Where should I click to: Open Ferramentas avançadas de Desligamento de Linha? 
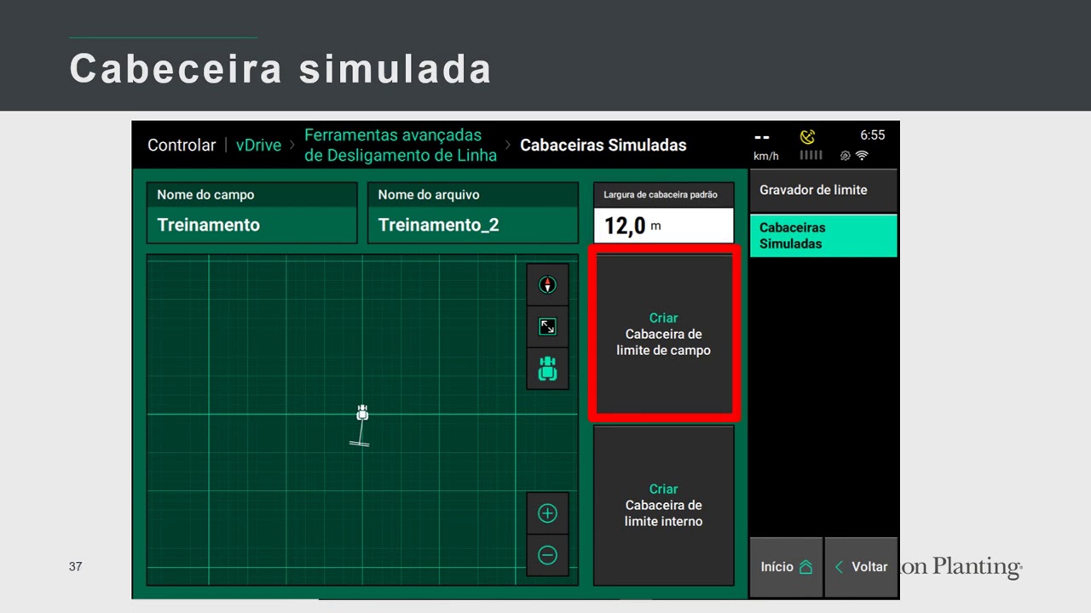401,146
